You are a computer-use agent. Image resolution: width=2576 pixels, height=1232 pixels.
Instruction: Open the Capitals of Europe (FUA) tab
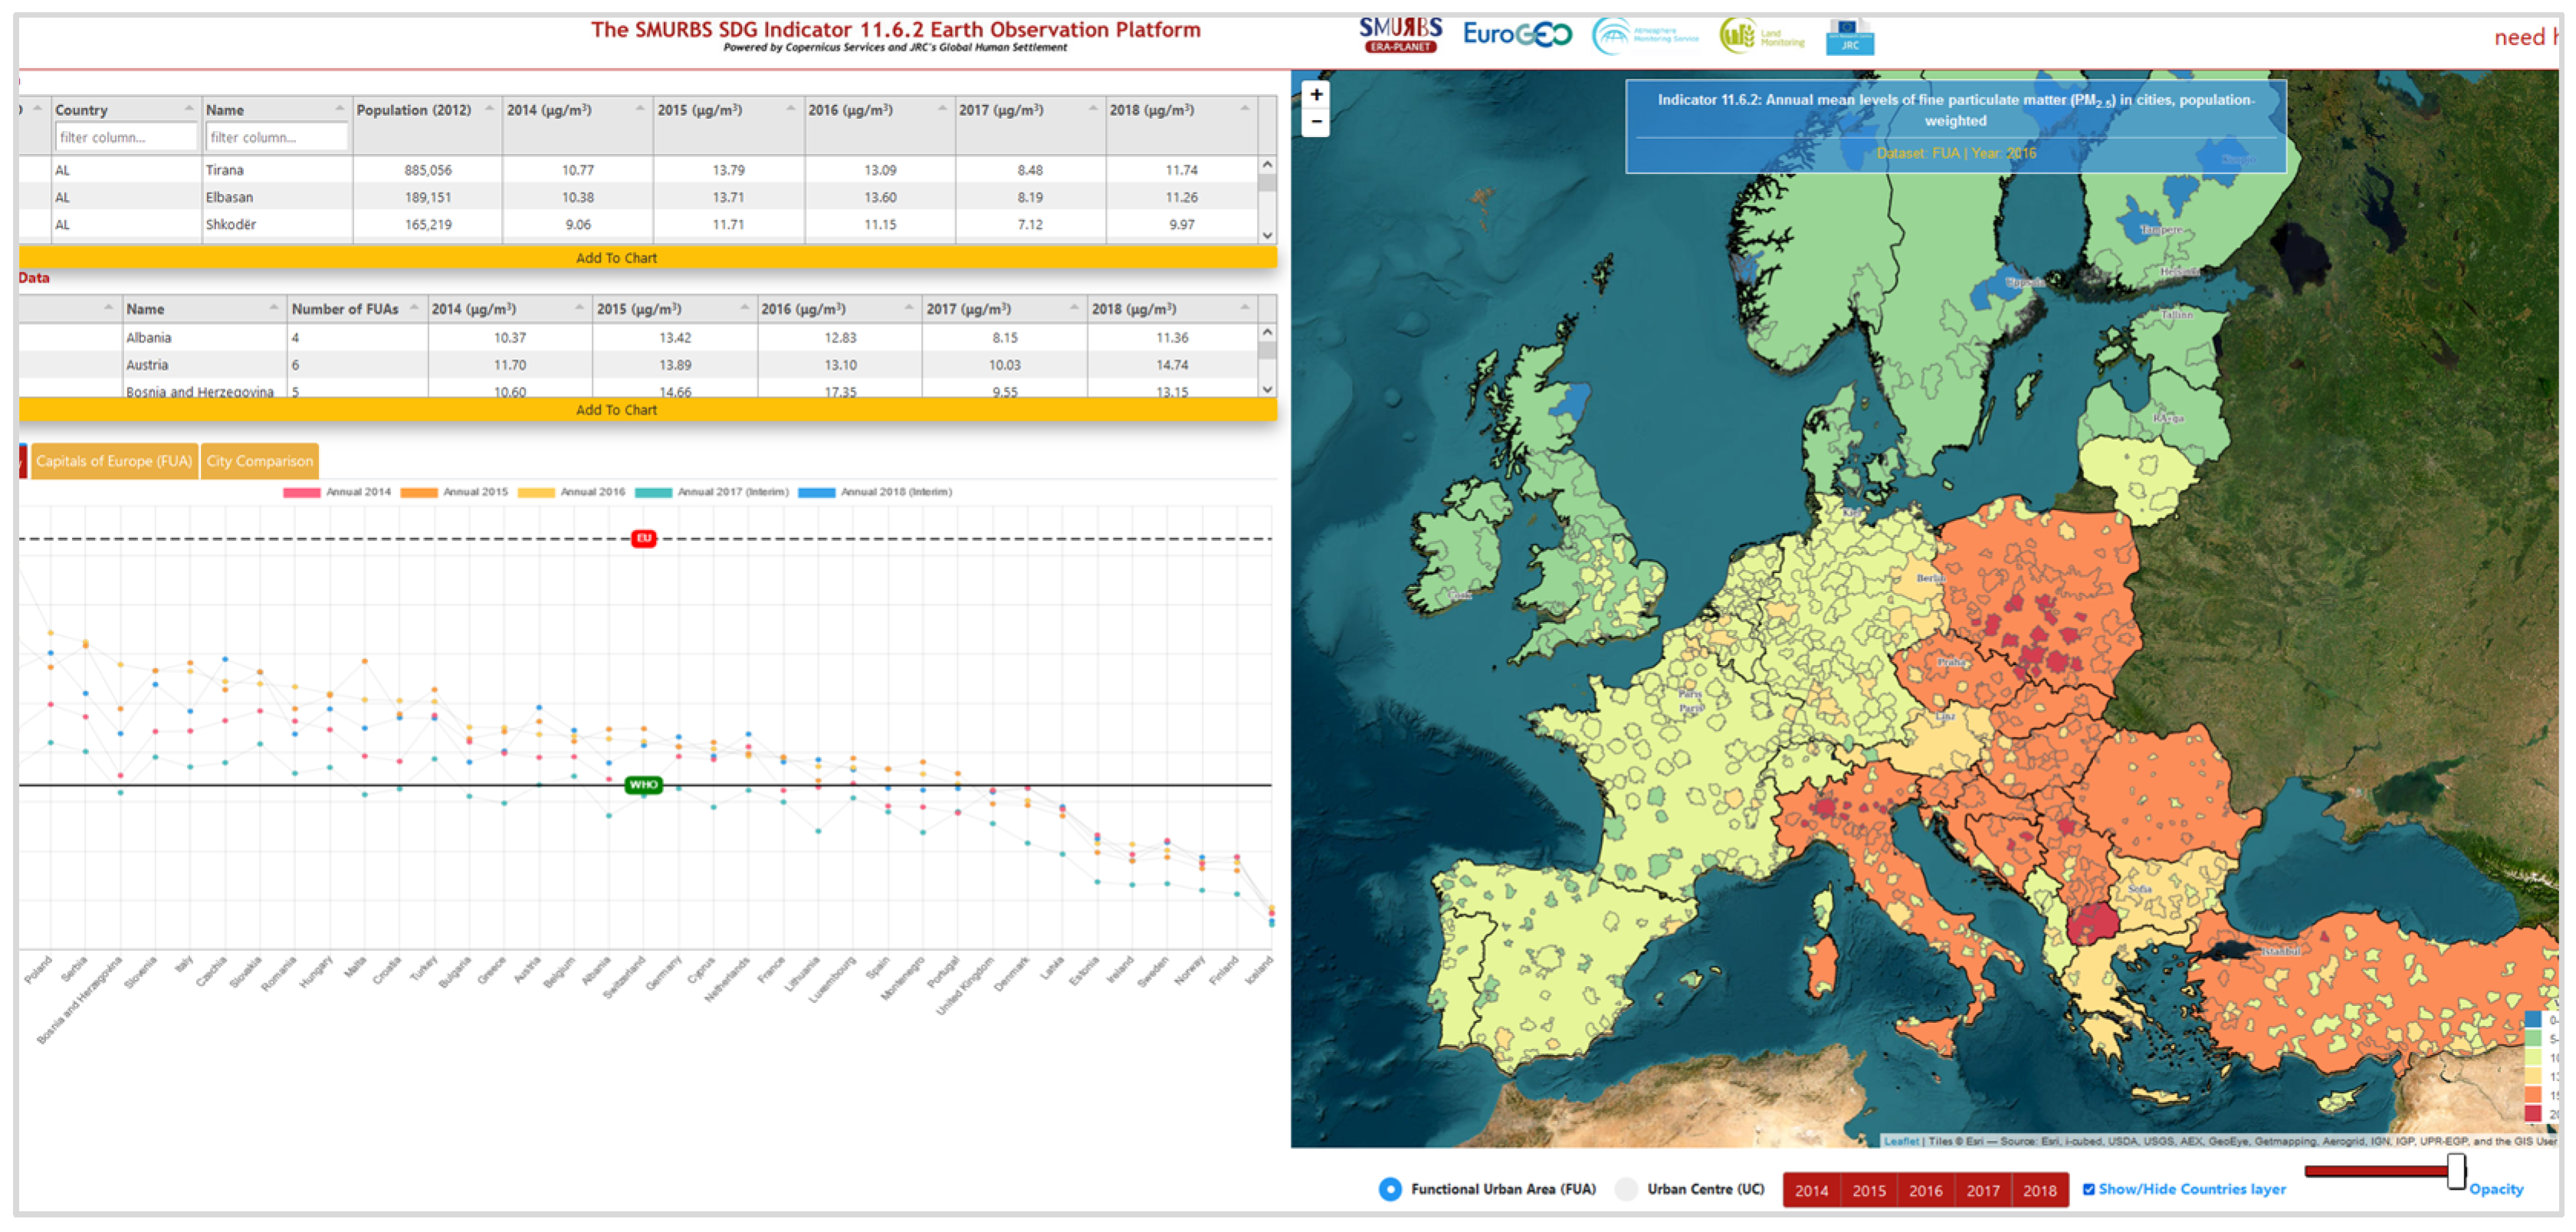tap(113, 461)
